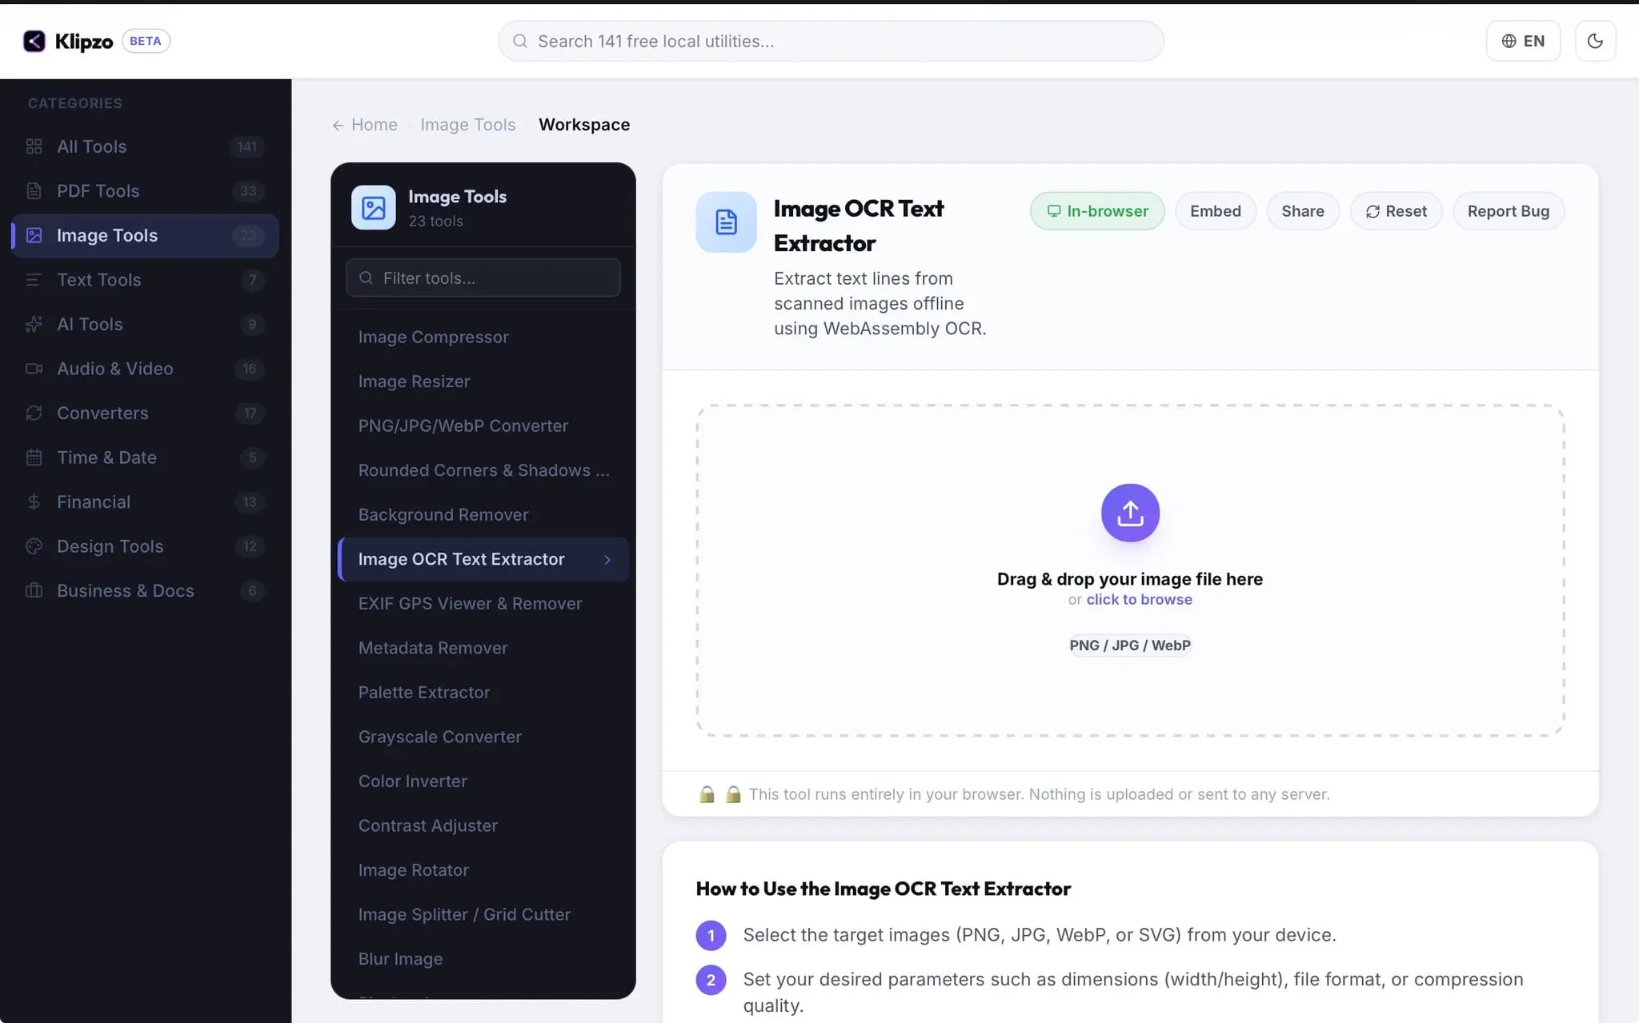Open the PDF Tools category
The height and width of the screenshot is (1023, 1639).
(x=145, y=191)
